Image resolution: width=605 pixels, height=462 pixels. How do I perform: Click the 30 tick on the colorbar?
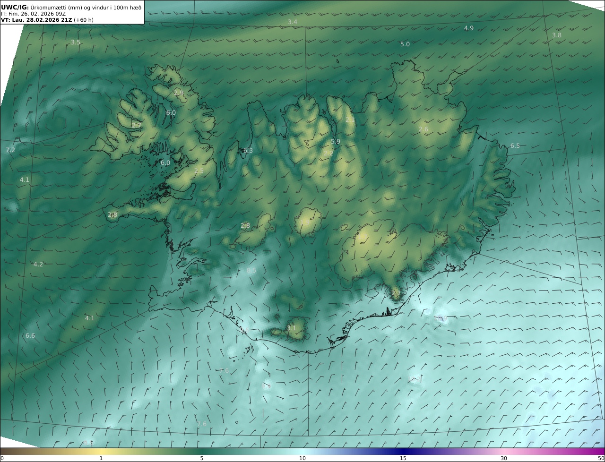click(504, 458)
